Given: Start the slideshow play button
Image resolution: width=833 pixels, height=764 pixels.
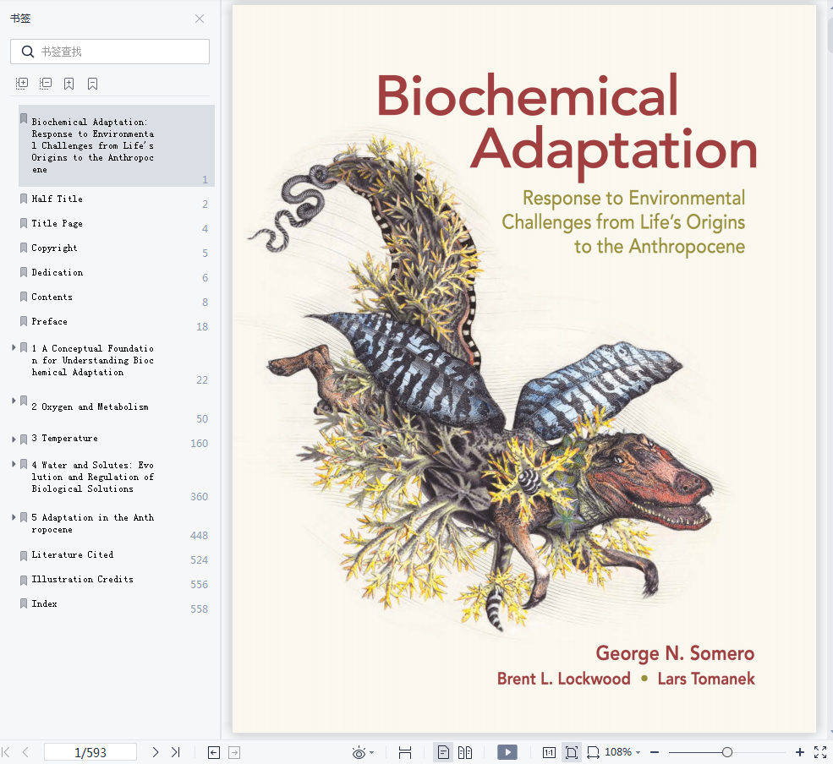Looking at the screenshot, I should [507, 752].
